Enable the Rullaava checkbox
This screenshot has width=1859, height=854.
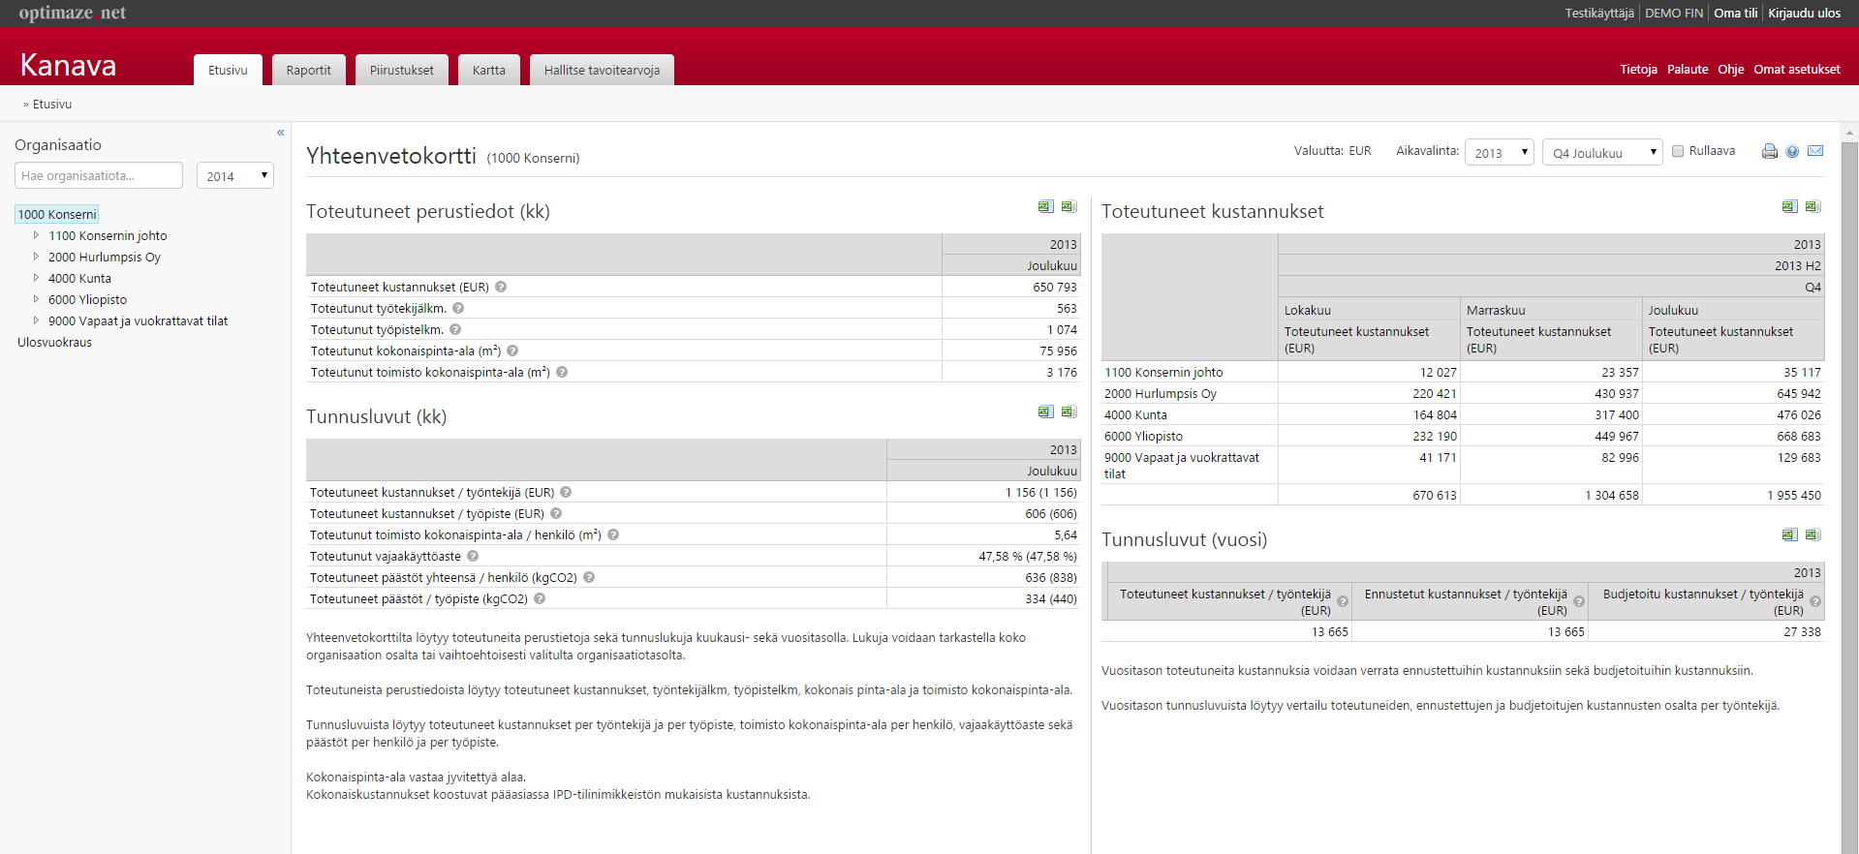1678,151
